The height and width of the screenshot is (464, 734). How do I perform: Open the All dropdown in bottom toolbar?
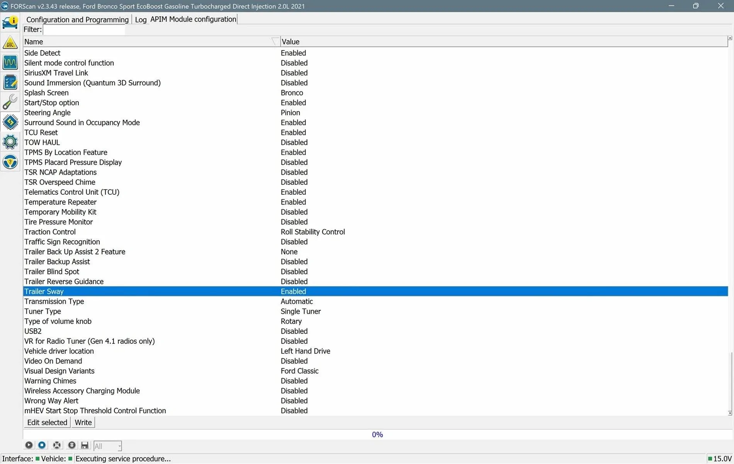108,446
